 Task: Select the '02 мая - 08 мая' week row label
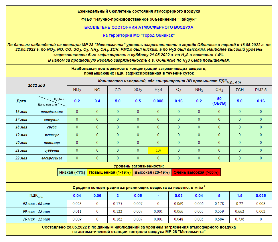pyautogui.click(x=36, y=204)
